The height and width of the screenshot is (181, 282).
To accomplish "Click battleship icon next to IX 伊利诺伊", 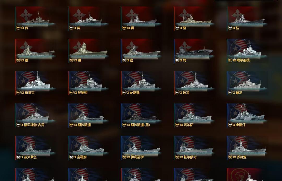I will pyautogui.click(x=124, y=157).
